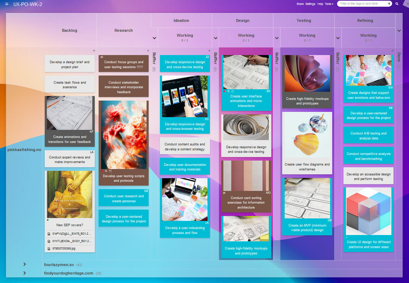The image size is (409, 283).
Task: Click the attachment icon beside 9788307035369.jpg
Action: [48, 248]
